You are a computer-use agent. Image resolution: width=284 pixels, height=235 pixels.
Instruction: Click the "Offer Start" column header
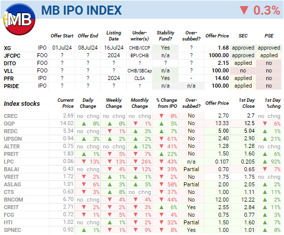(62, 36)
